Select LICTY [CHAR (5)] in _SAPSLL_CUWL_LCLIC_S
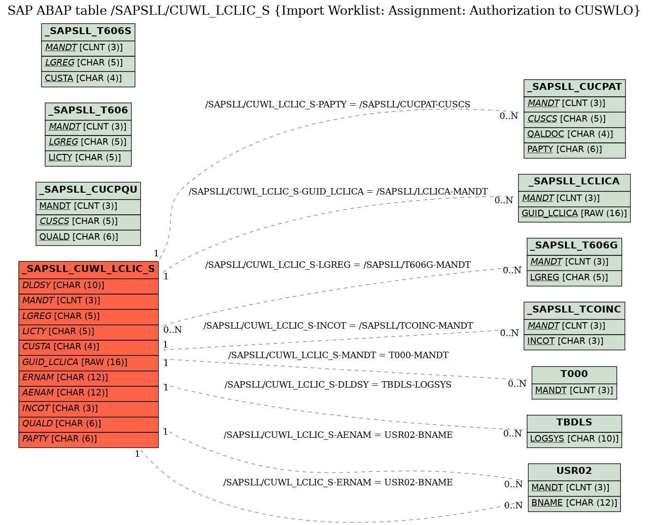Image resolution: width=649 pixels, height=525 pixels. (x=89, y=332)
